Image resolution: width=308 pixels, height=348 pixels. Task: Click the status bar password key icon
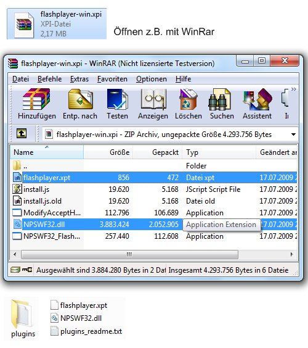(27, 270)
